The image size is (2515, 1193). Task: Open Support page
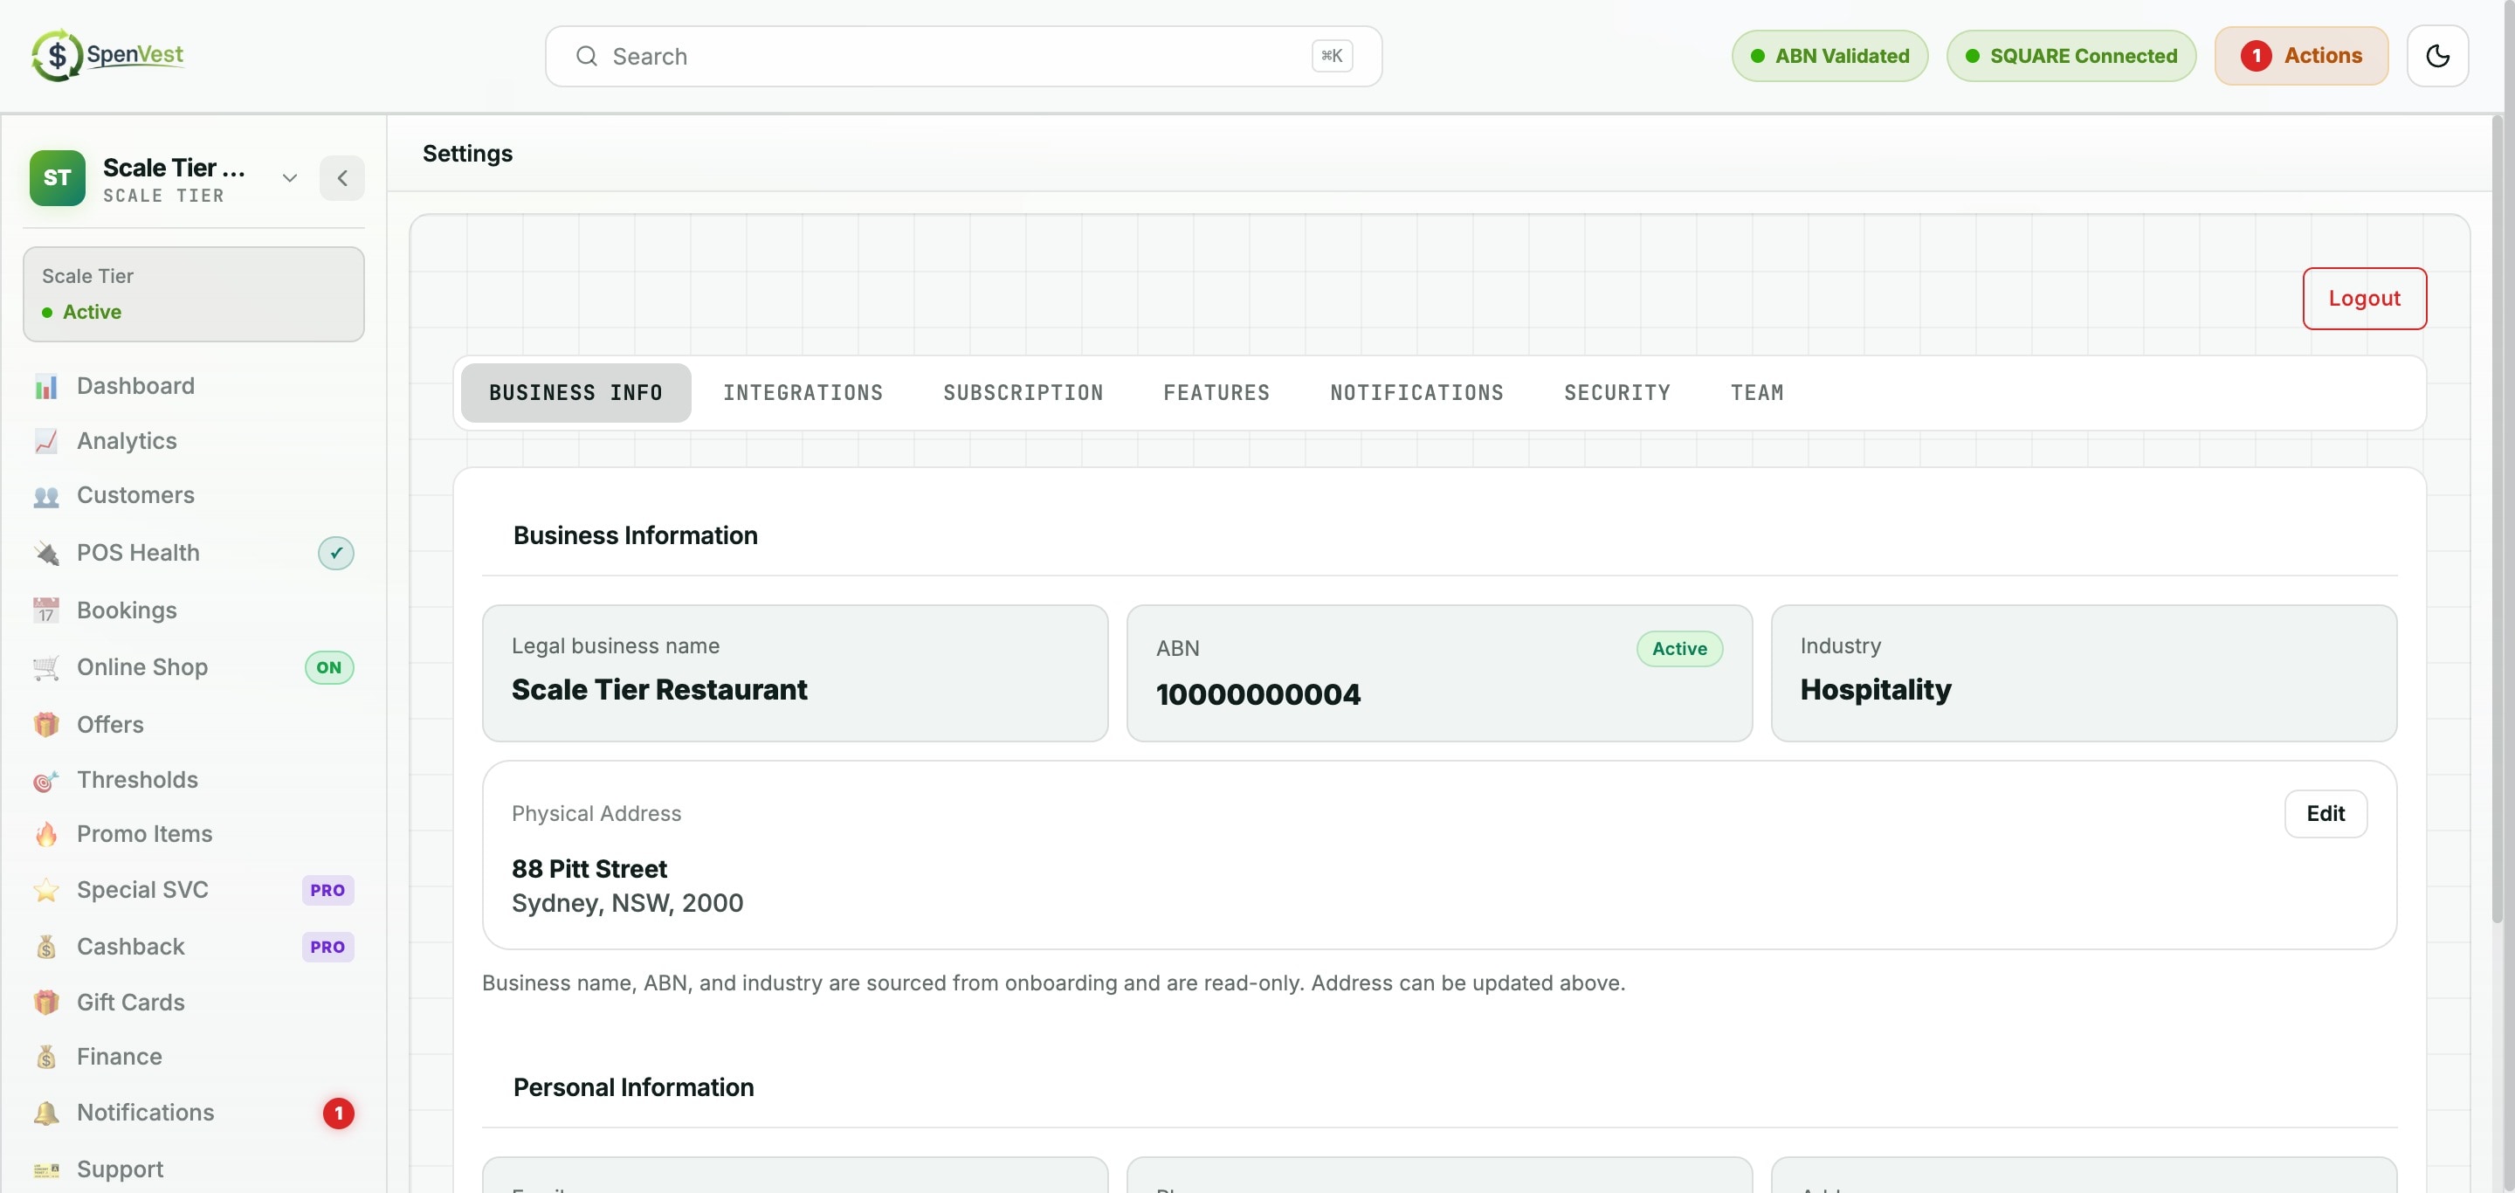(193, 1169)
